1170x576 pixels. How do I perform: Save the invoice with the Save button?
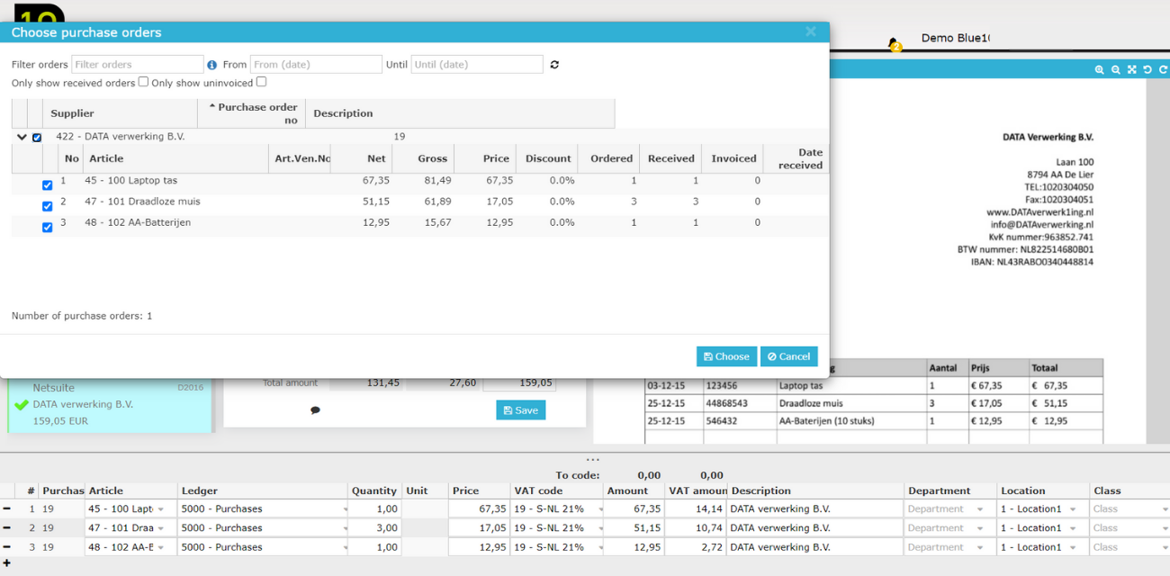pyautogui.click(x=520, y=410)
